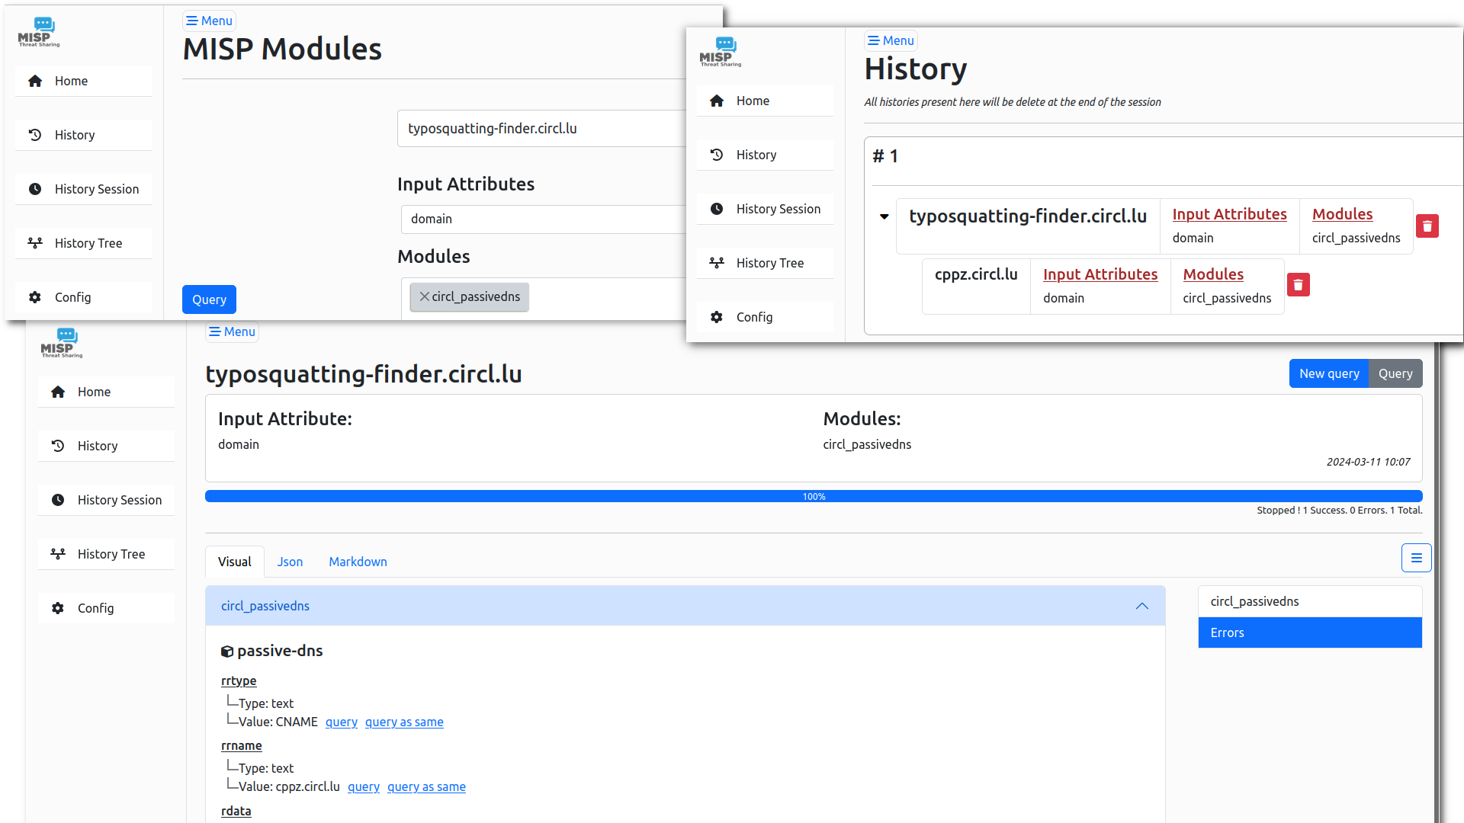Click the 100% progress bar
Viewport: 1464px width, 823px height.
[813, 496]
